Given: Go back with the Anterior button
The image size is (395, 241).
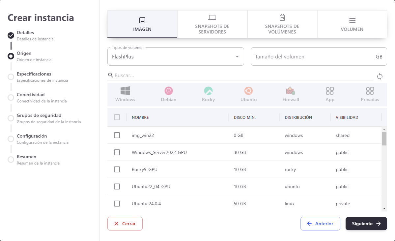Looking at the screenshot, I should click(x=320, y=224).
